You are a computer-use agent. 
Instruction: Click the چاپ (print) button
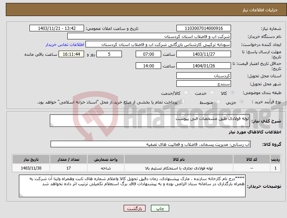[160, 208]
